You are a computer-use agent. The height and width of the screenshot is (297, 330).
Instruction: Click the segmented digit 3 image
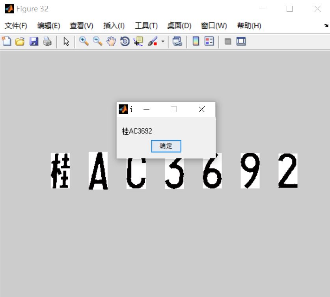175,174
